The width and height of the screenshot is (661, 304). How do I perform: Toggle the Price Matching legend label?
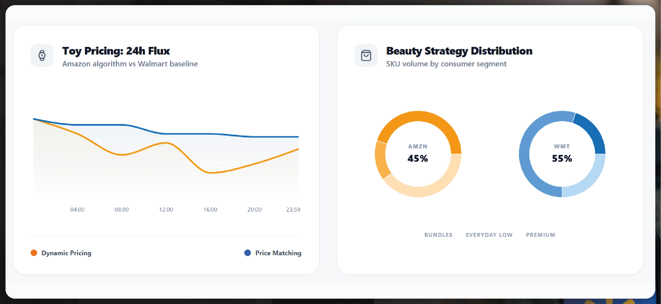278,253
